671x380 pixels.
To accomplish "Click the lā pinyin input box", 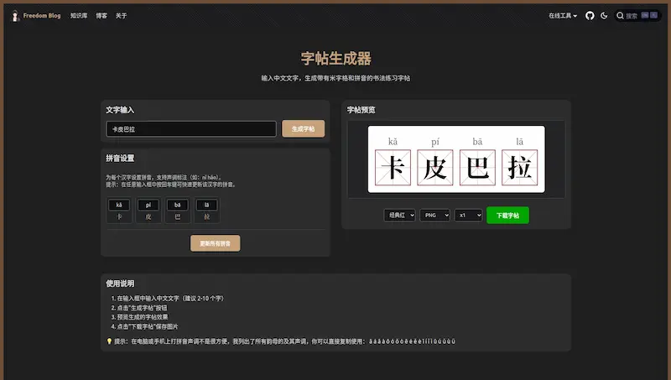I will tap(206, 205).
